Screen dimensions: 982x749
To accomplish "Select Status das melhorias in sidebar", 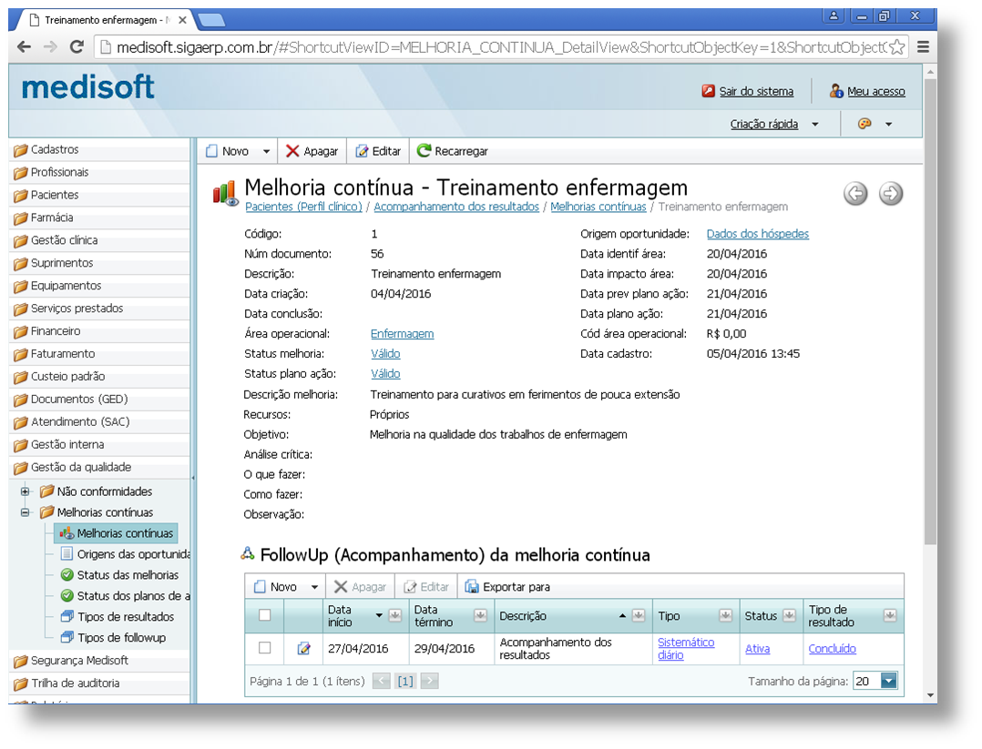I will (x=127, y=575).
